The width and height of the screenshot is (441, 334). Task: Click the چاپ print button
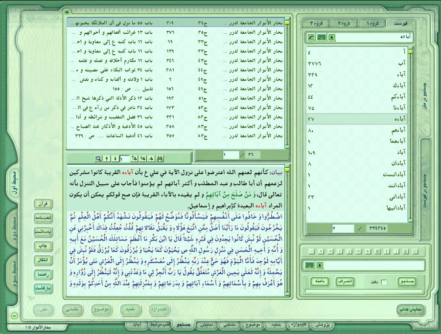(43, 246)
